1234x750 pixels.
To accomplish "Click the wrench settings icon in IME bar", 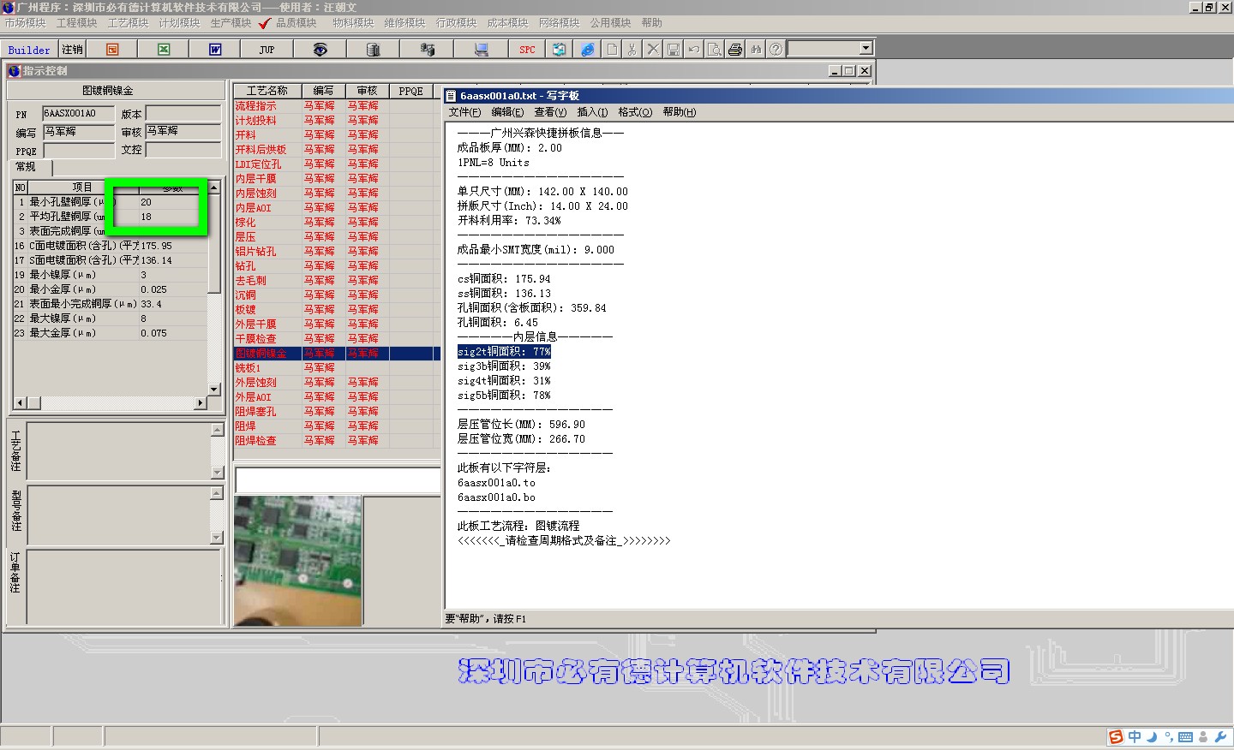I will 1220,737.
